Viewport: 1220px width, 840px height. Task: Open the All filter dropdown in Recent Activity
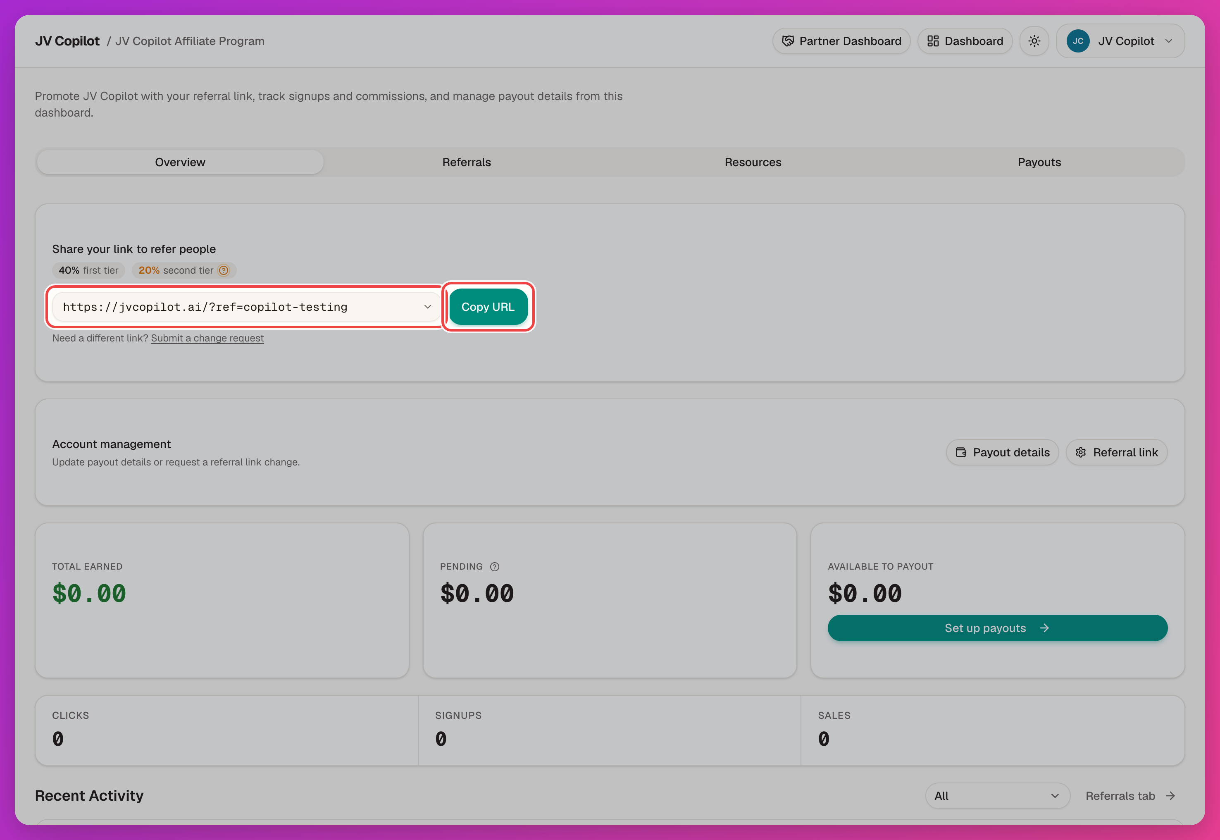(x=997, y=796)
